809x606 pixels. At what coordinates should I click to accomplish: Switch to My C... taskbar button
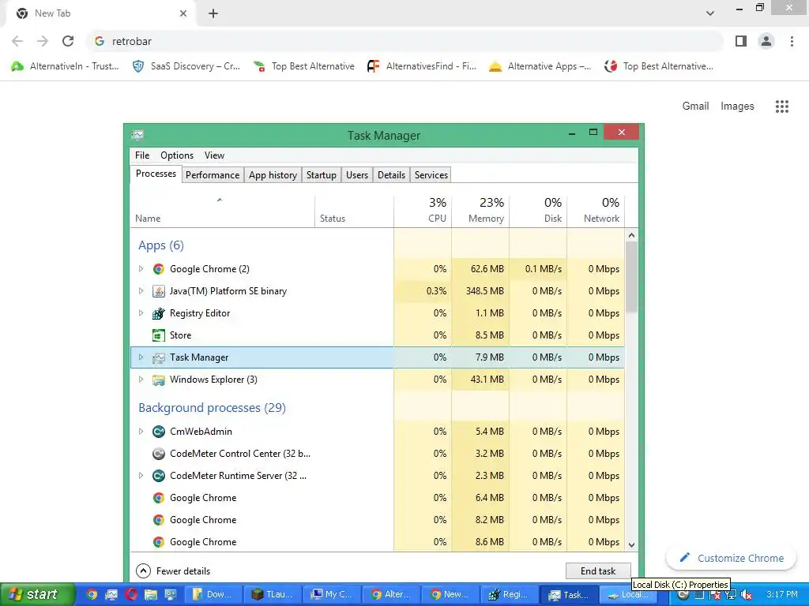click(x=331, y=594)
